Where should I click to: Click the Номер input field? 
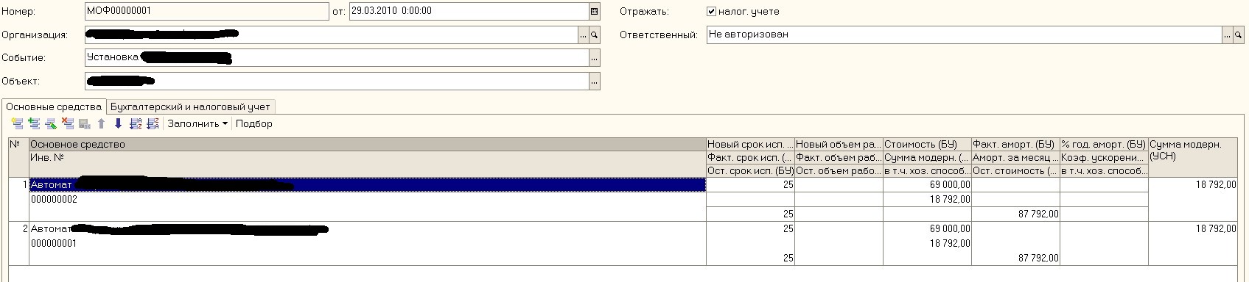click(207, 11)
